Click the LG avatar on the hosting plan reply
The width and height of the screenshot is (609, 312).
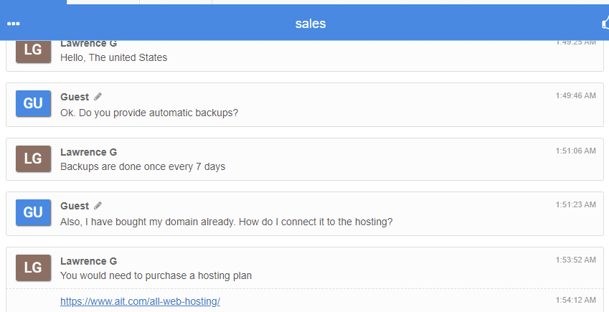pyautogui.click(x=34, y=268)
